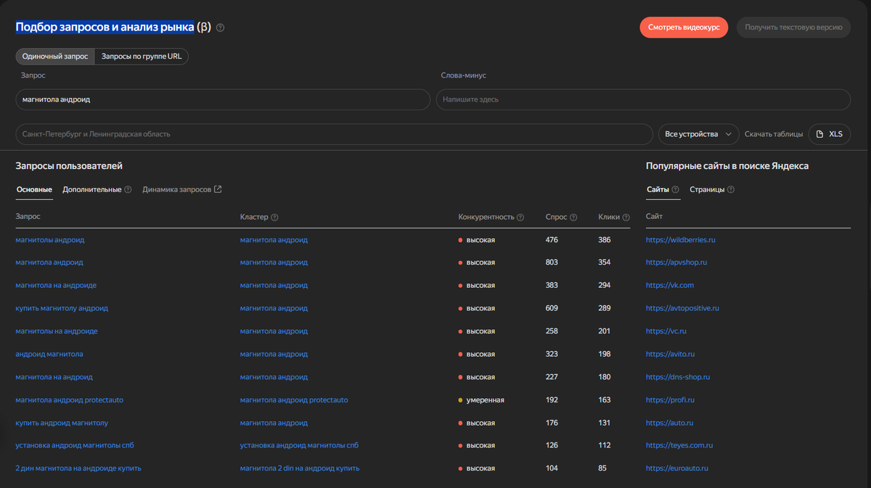
Task: Open help icon next to Страницы tab
Action: pos(731,189)
